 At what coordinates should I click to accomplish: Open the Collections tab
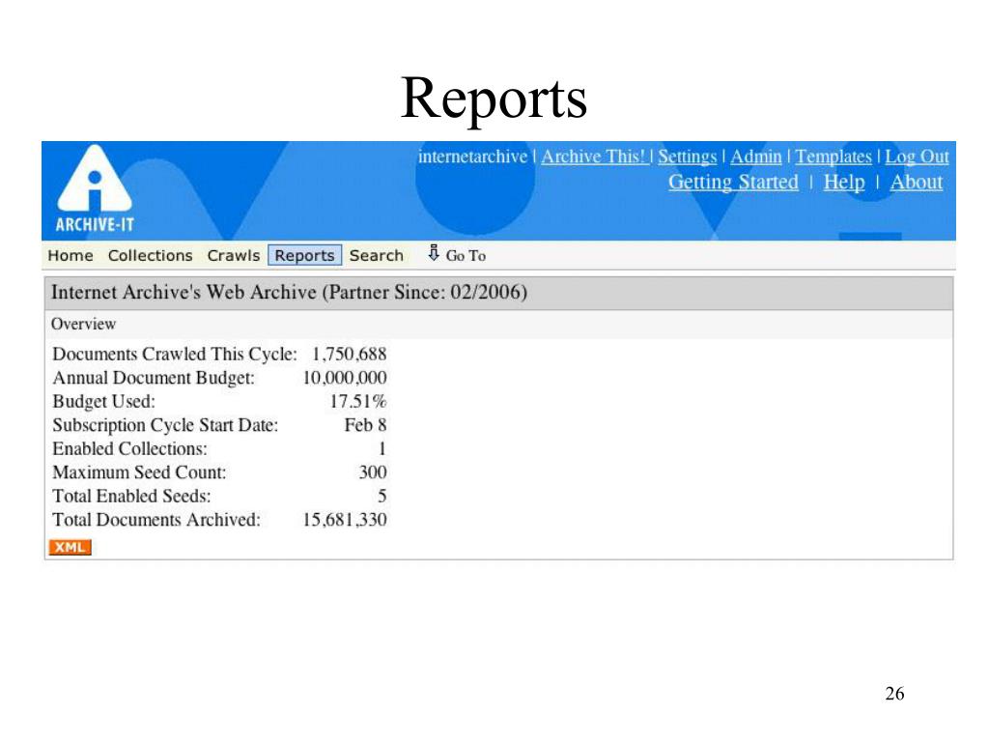coord(150,255)
